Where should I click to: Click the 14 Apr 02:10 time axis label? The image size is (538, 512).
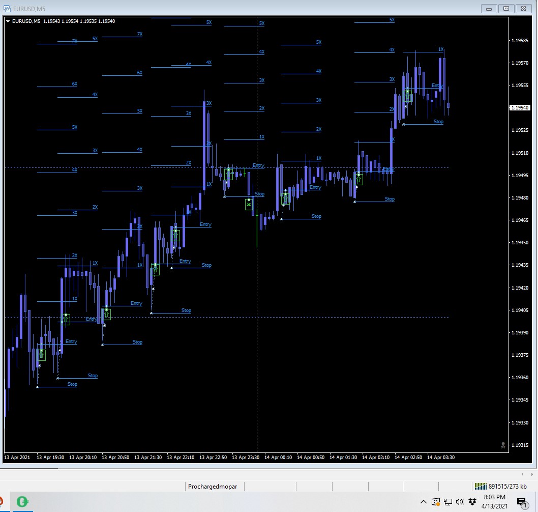pyautogui.click(x=376, y=458)
